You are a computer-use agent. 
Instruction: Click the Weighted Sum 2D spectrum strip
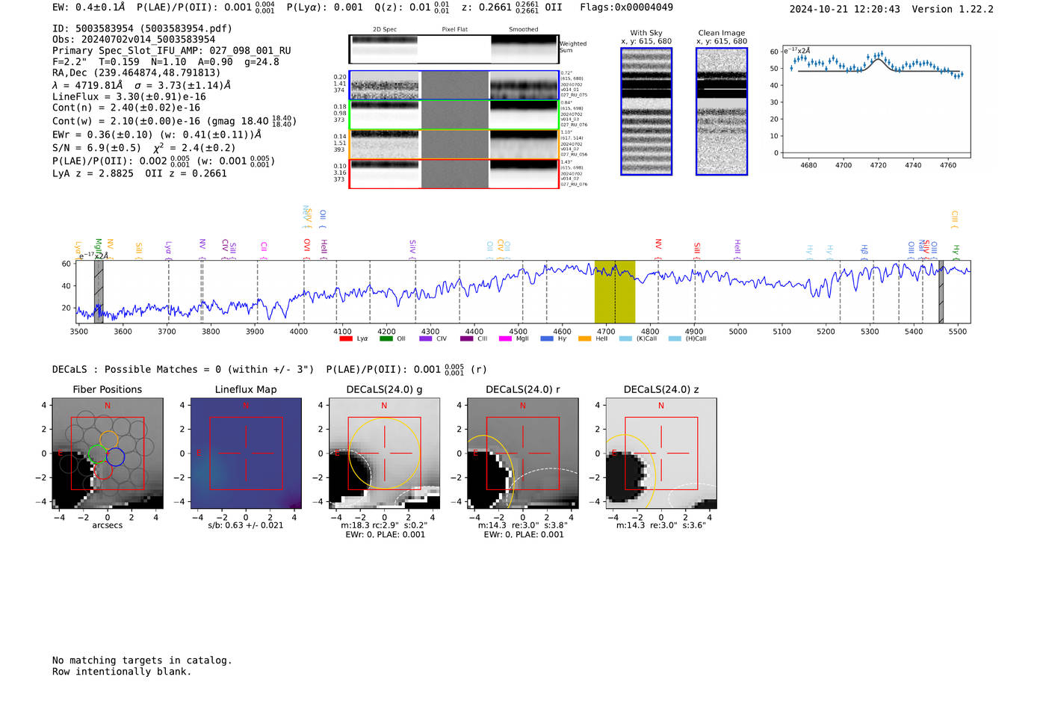454,49
